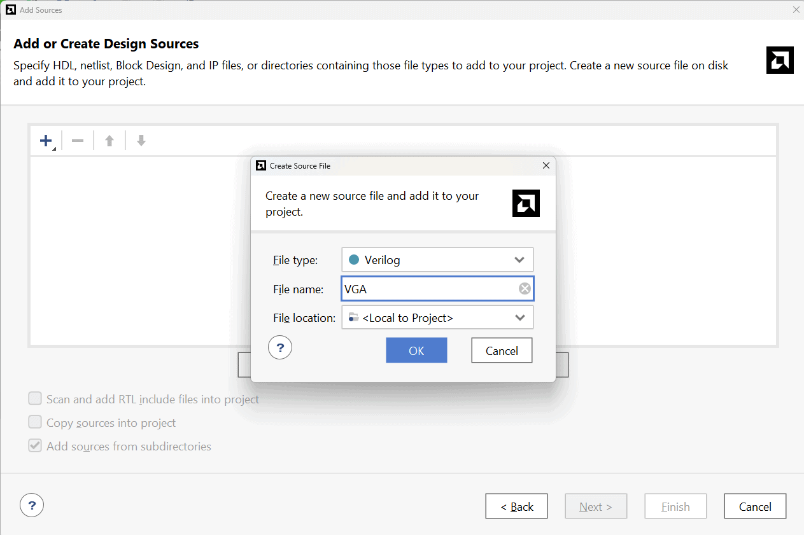Screen dimensions: 804x535
Task: Clear the File name field with X icon
Action: (x=525, y=289)
